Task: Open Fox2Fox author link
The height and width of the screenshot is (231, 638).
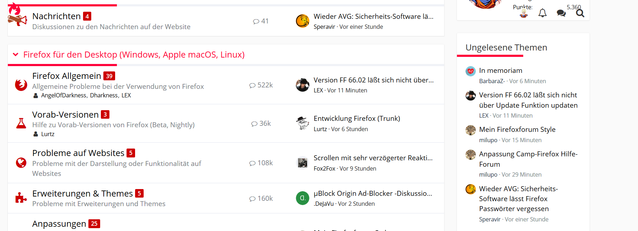Action: tap(324, 168)
